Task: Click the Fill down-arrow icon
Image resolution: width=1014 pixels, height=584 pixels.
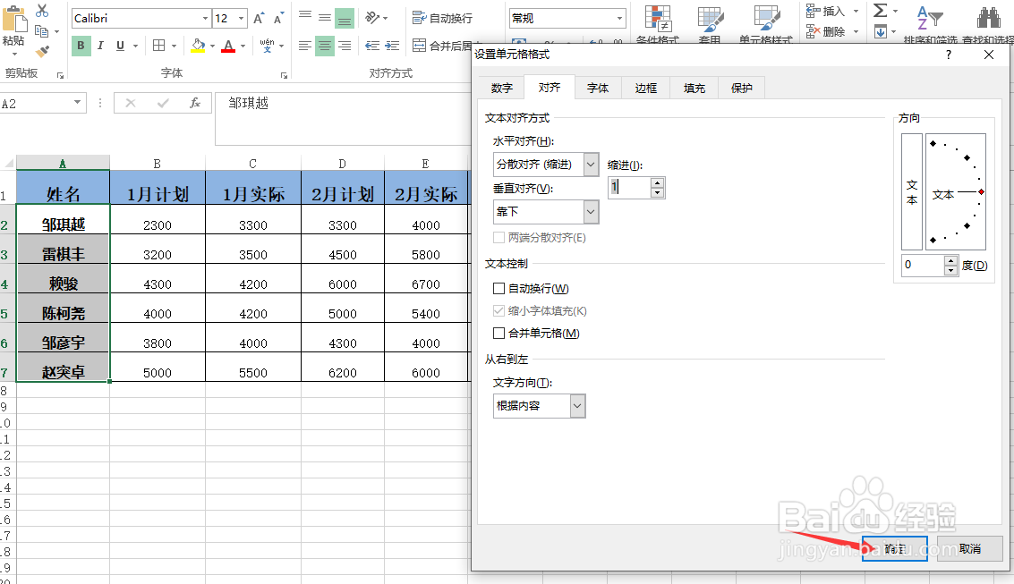Action: click(x=880, y=31)
